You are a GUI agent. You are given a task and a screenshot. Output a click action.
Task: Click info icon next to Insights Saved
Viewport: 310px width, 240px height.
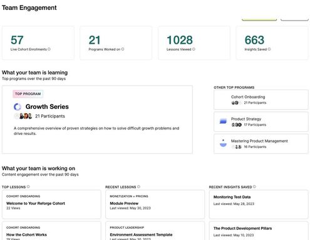(x=269, y=49)
